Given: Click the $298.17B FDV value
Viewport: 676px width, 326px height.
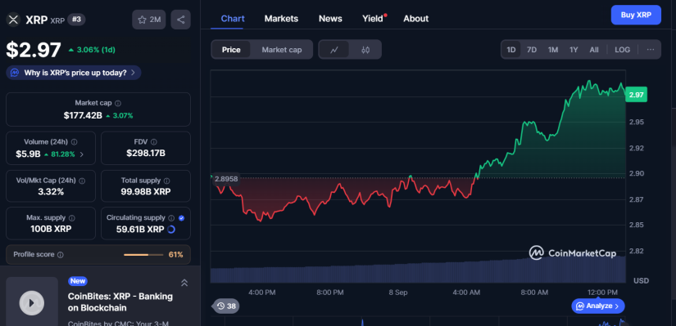Looking at the screenshot, I should pyautogui.click(x=146, y=153).
